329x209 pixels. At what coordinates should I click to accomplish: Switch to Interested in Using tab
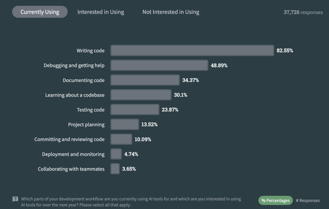point(101,12)
